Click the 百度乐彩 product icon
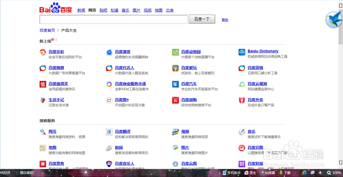Viewport: 343px width, 177px height. coord(43,52)
